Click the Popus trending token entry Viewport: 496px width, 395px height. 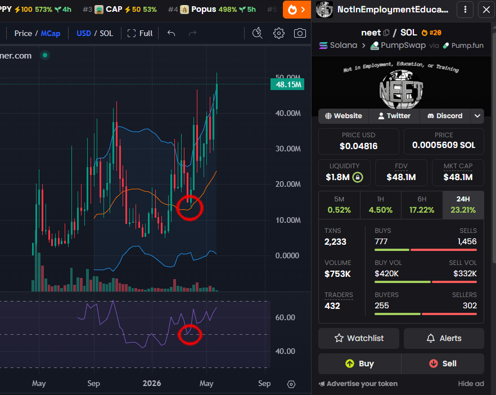pyautogui.click(x=212, y=10)
